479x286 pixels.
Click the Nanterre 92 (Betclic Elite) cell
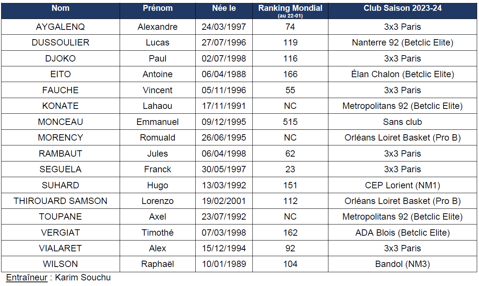tap(403, 43)
